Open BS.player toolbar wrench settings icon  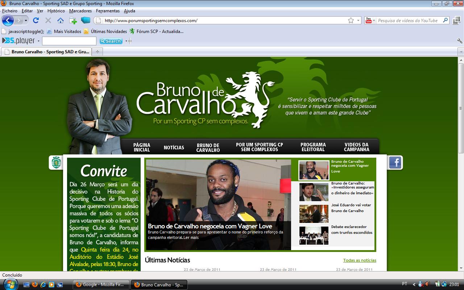pos(460,41)
